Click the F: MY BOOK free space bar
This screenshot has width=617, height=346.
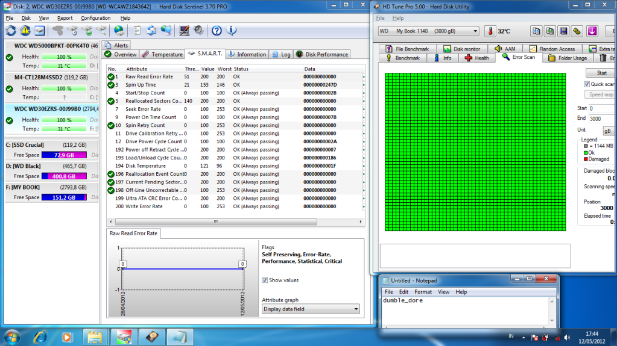[64, 197]
